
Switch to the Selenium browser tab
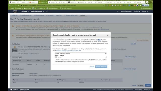click(82, 2)
